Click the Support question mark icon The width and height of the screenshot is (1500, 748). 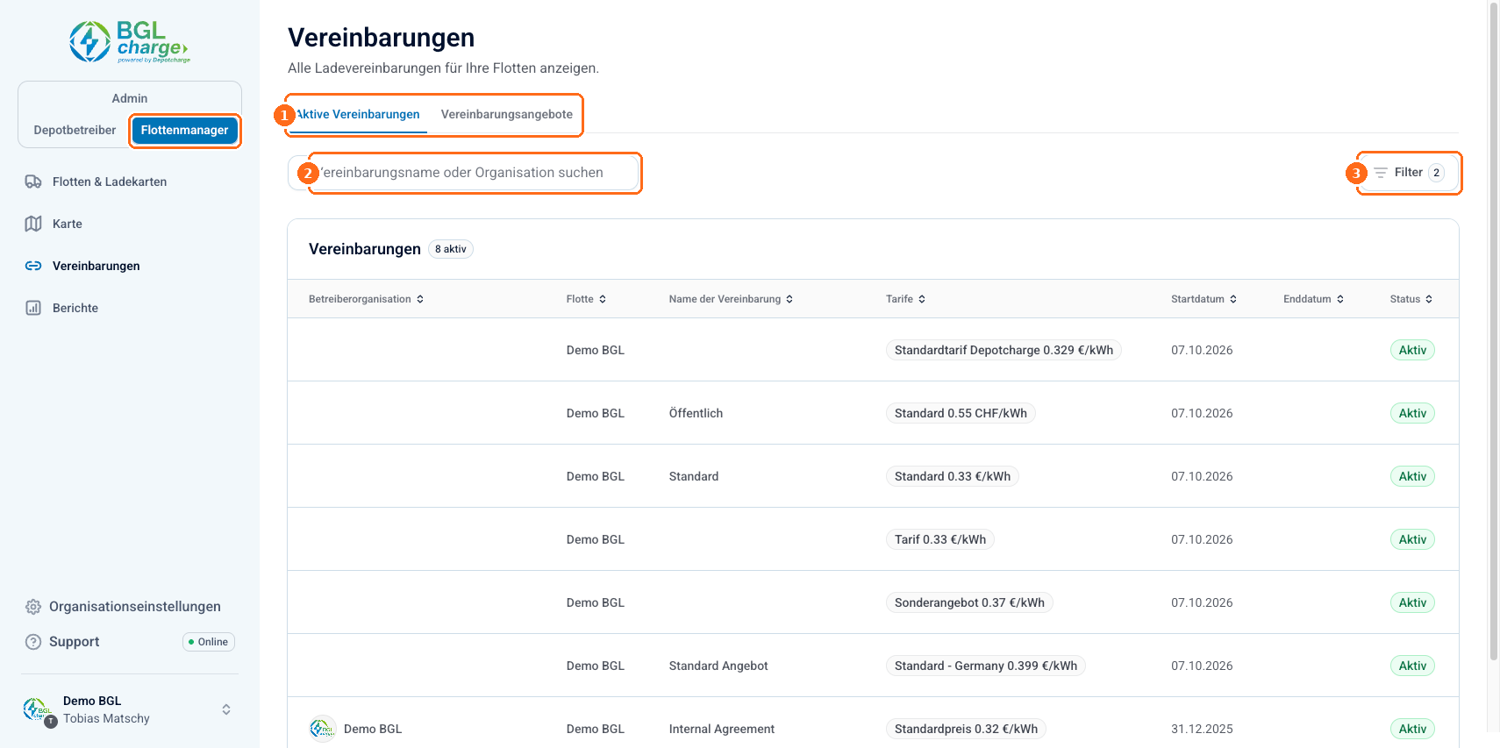33,642
